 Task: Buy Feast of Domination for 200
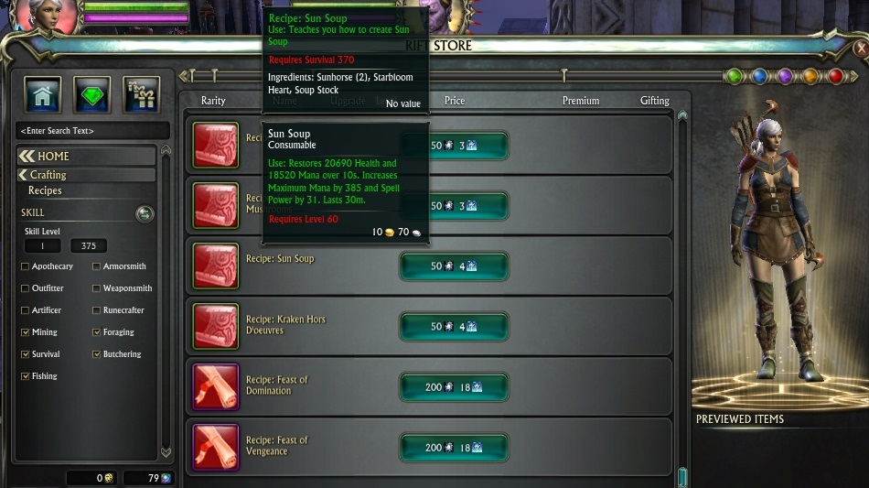pyautogui.click(x=454, y=387)
